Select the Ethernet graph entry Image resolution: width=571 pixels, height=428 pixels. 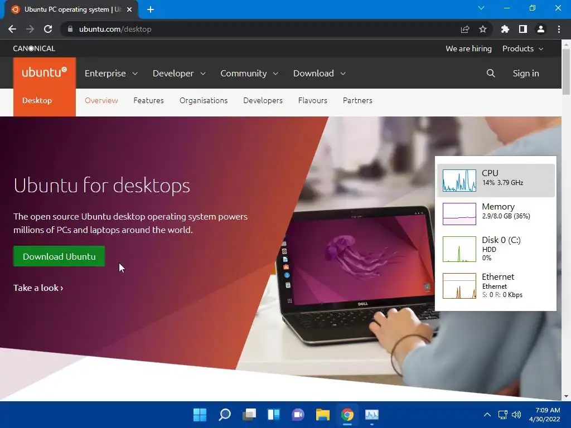496,286
